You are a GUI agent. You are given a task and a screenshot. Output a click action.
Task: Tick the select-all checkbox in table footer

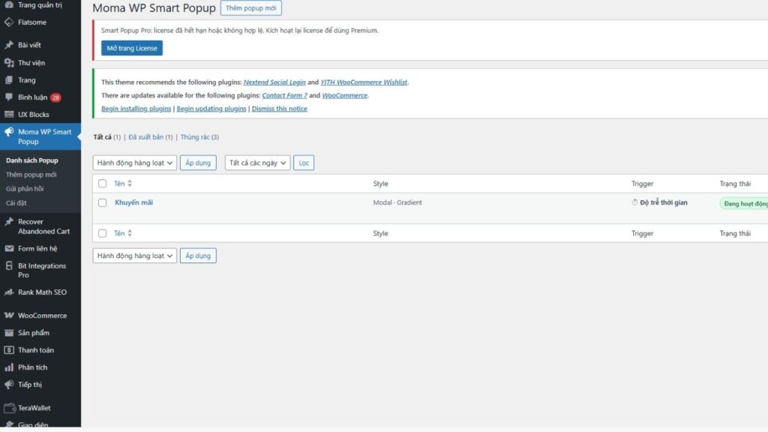pyautogui.click(x=102, y=233)
